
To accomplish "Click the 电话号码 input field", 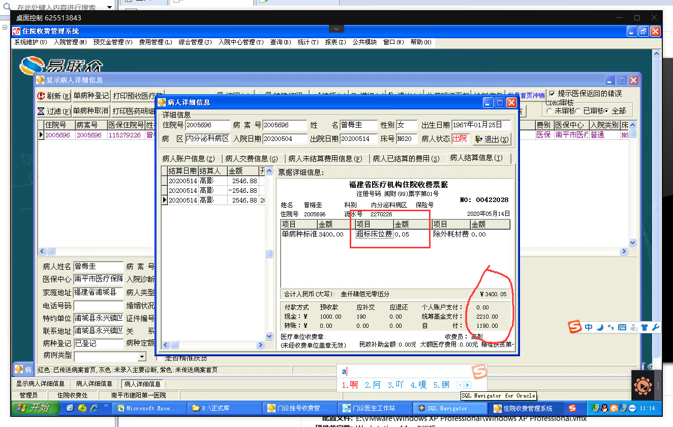I will click(x=98, y=306).
